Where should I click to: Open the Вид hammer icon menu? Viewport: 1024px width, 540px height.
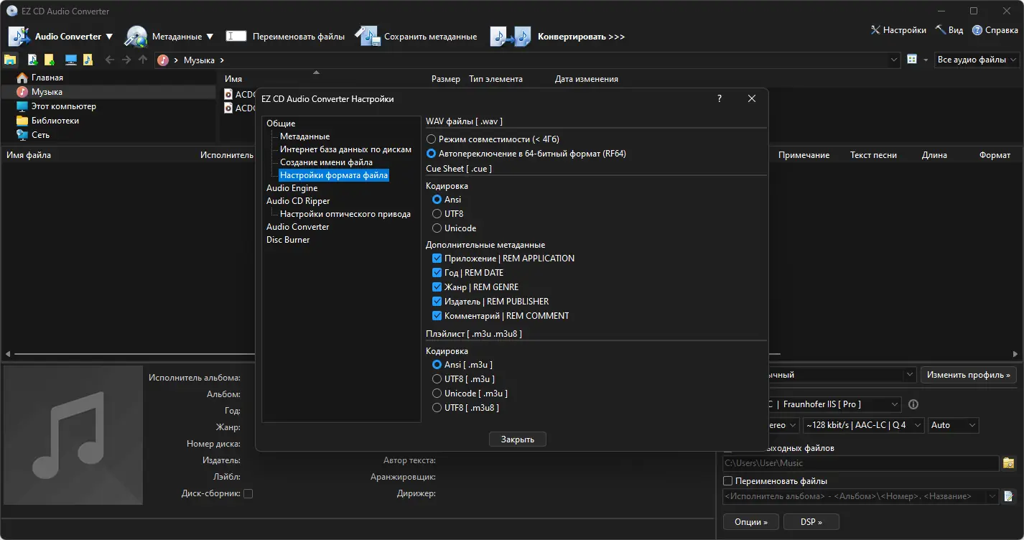(x=940, y=30)
